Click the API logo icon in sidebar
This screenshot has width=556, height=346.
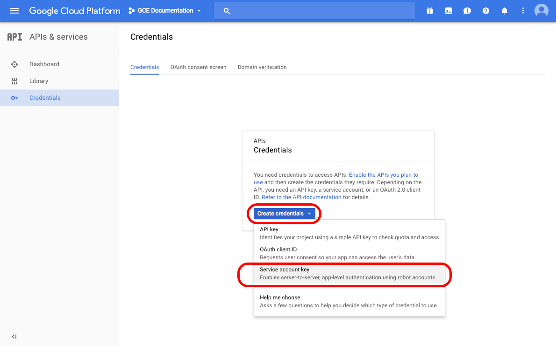(14, 37)
